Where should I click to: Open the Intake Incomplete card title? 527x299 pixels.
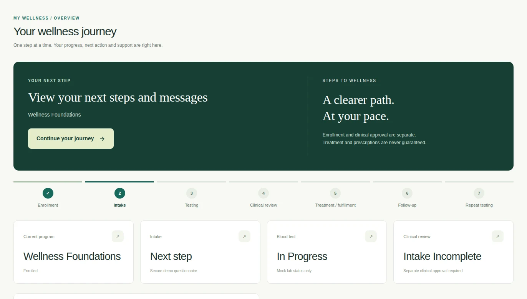coord(442,256)
